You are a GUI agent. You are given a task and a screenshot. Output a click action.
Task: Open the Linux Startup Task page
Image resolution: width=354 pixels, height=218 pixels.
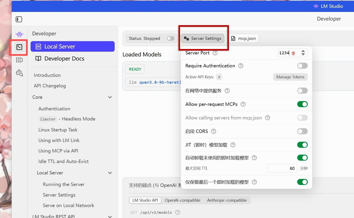[58, 130]
